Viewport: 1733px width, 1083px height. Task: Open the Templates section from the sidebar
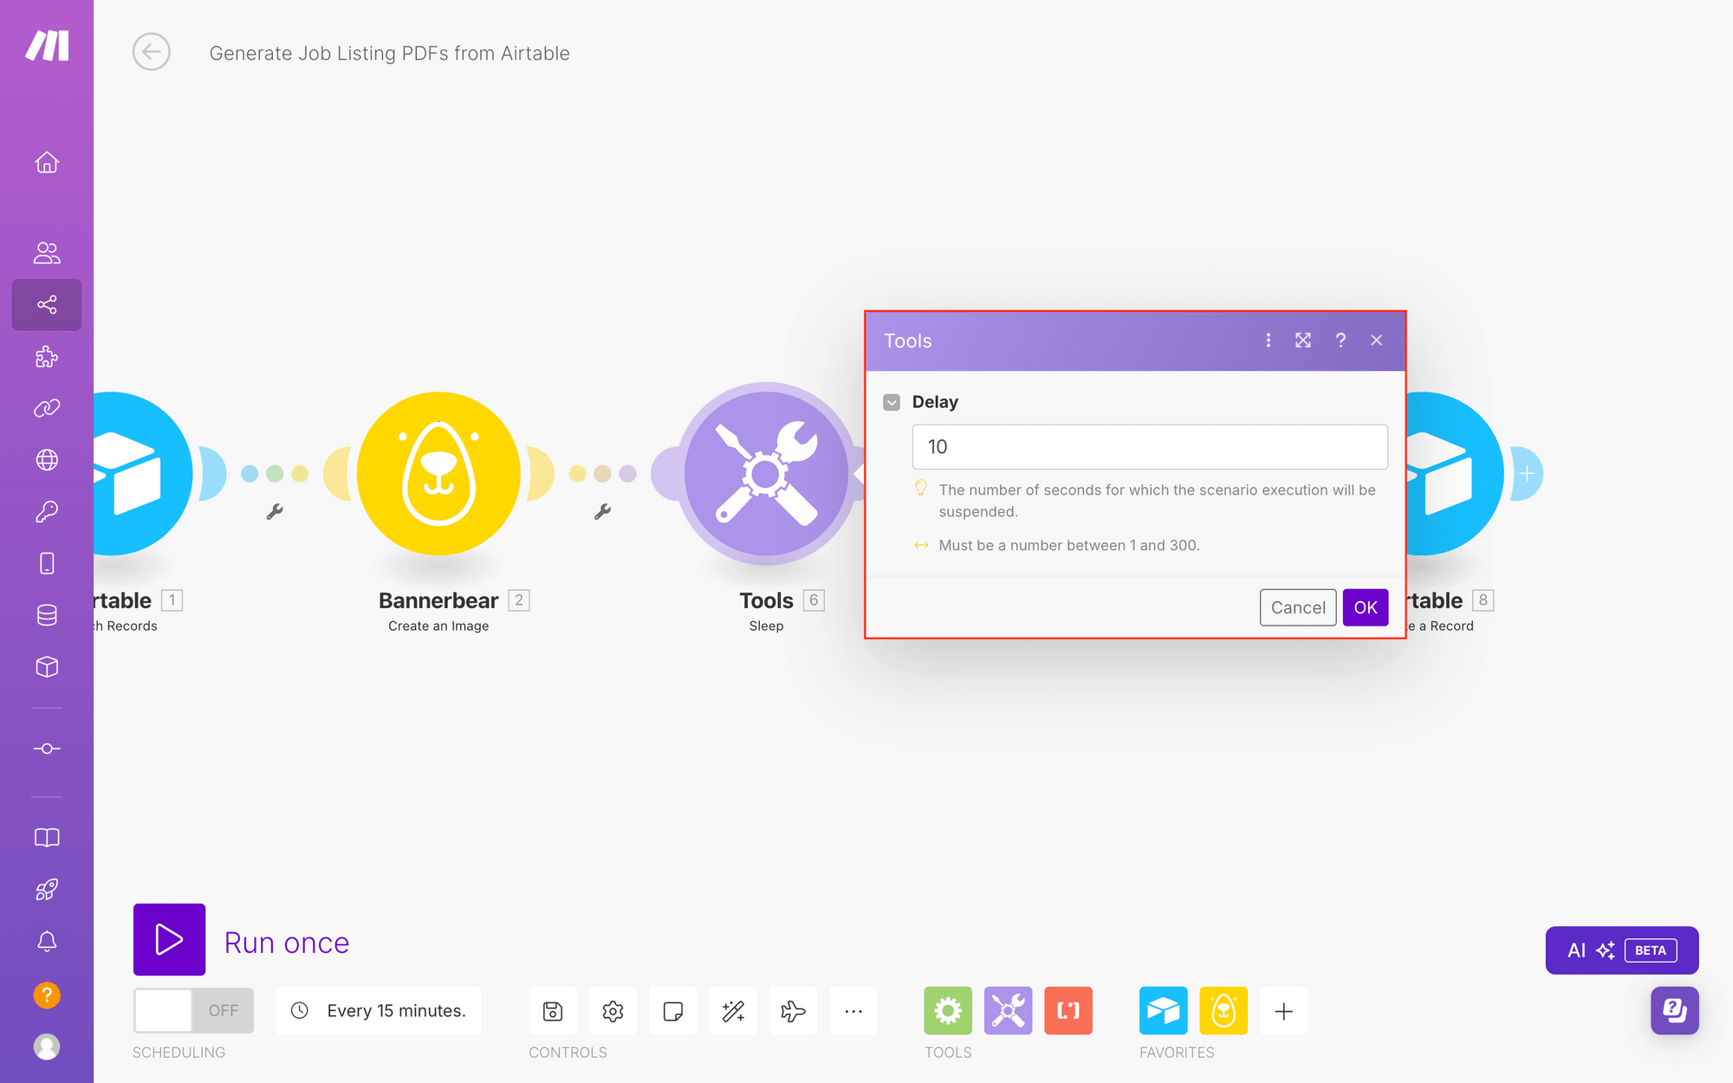tap(47, 357)
